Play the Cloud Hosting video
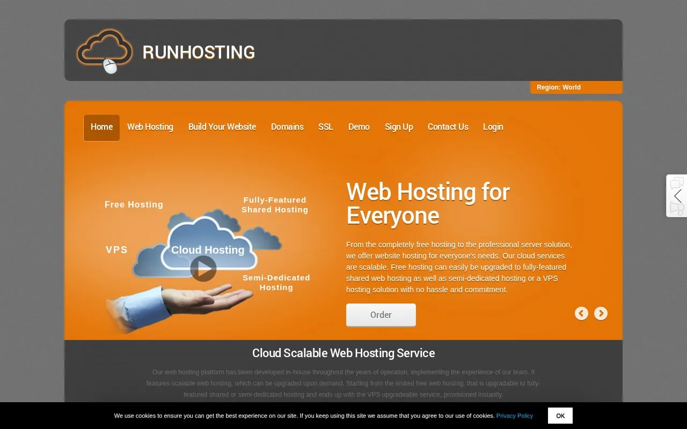 tap(203, 269)
